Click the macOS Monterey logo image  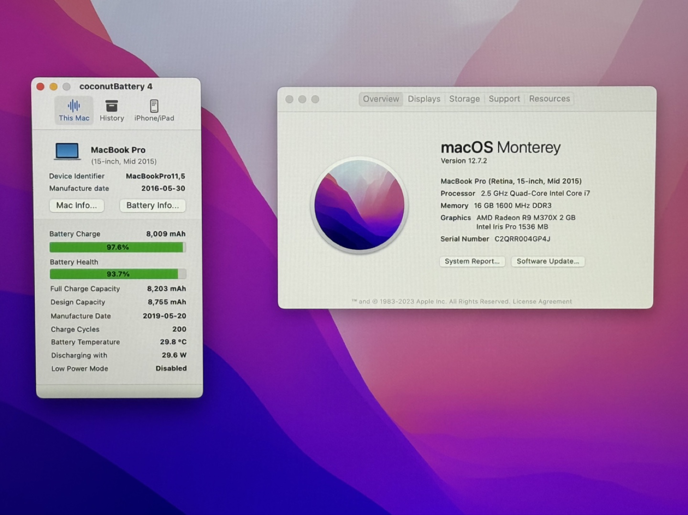tap(359, 205)
